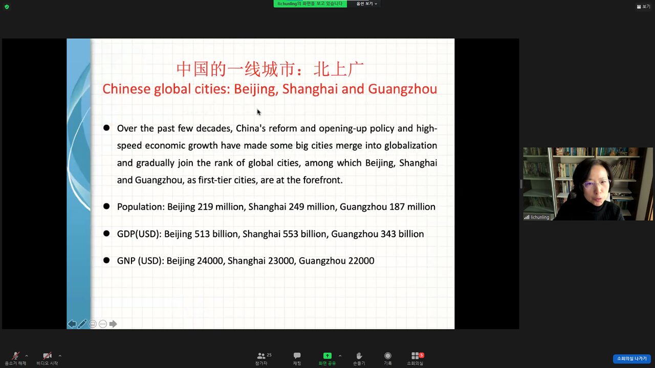The image size is (655, 368).
Task: Open breakout rooms (소회의실) icon
Action: coord(415,356)
